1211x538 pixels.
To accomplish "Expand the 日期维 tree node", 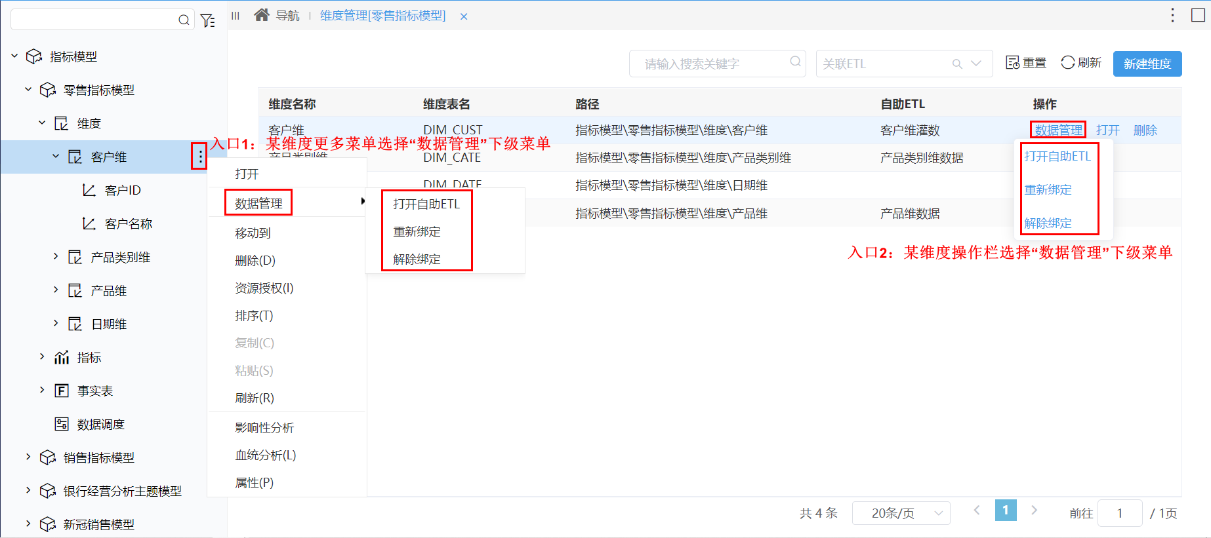I will pyautogui.click(x=56, y=323).
